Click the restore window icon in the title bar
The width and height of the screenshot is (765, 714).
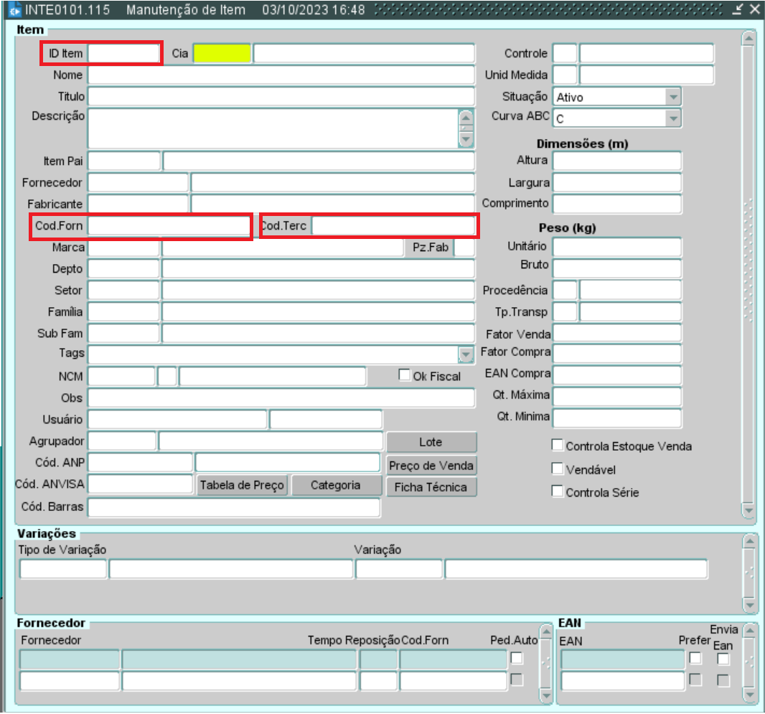coord(738,9)
